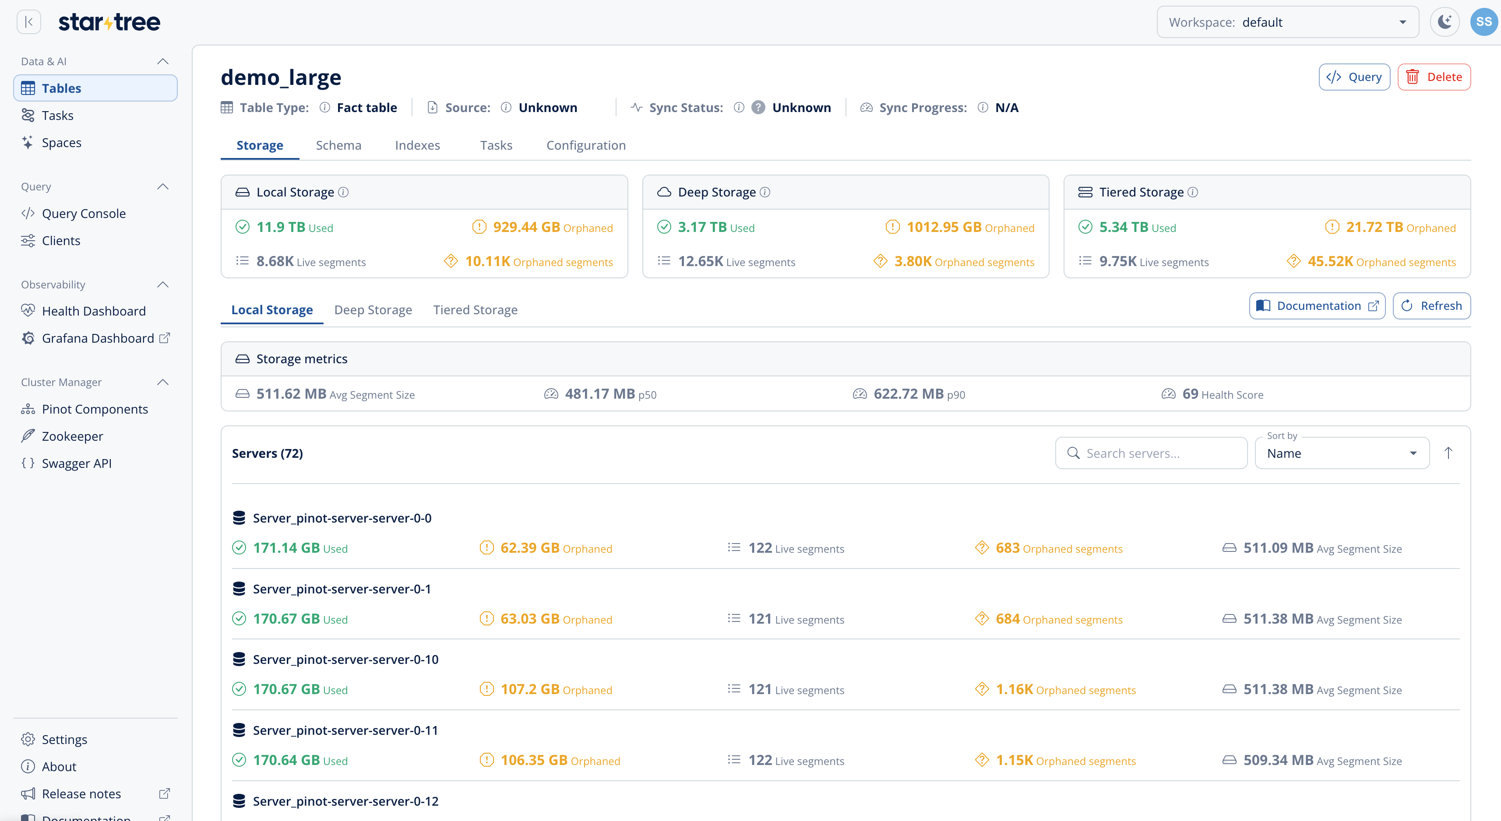The width and height of the screenshot is (1501, 821).
Task: Switch to the Indexes tab
Action: click(x=417, y=145)
